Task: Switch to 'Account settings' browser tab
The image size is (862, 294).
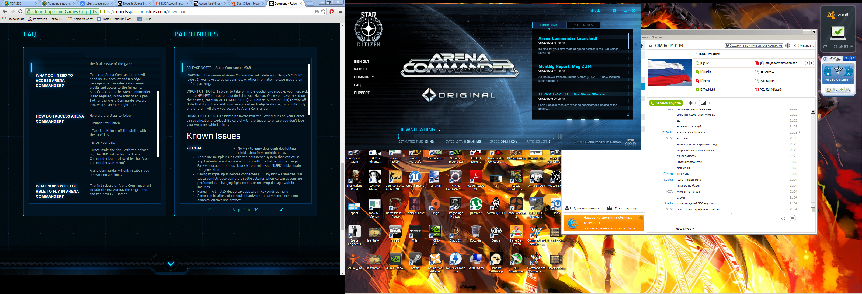Action: click(210, 3)
